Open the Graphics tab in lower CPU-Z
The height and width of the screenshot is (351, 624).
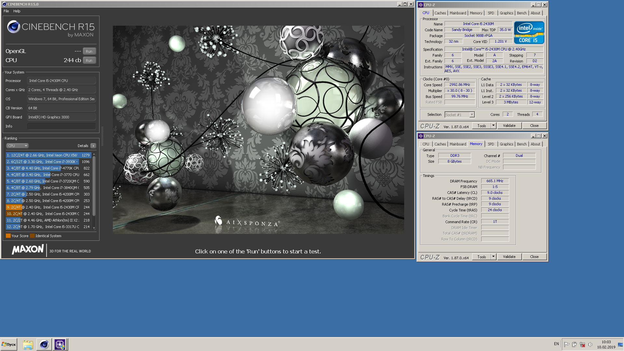pos(506,144)
